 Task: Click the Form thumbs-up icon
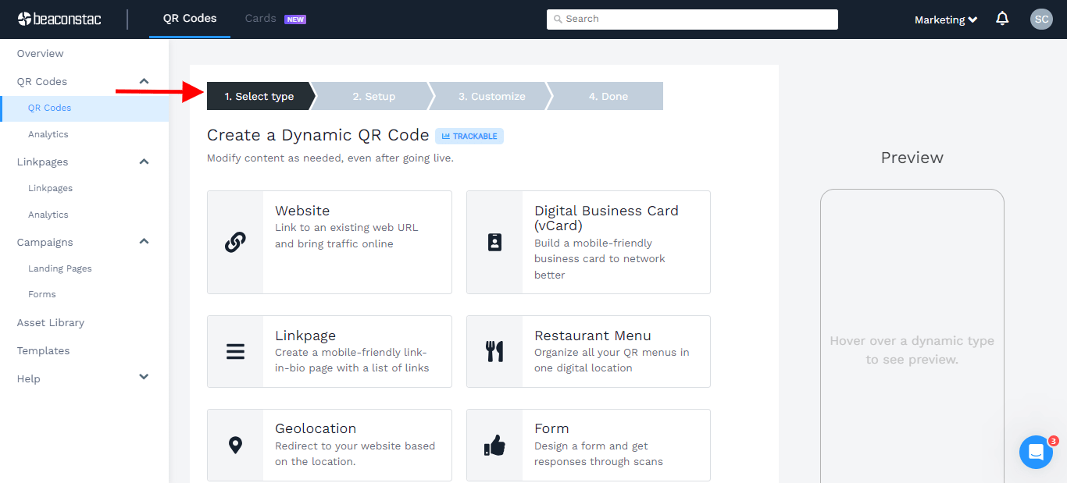[494, 445]
